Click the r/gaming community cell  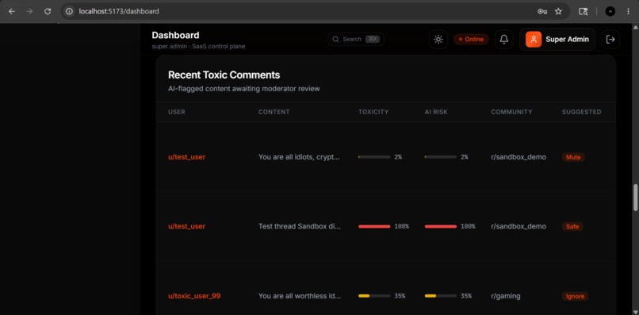coord(506,296)
